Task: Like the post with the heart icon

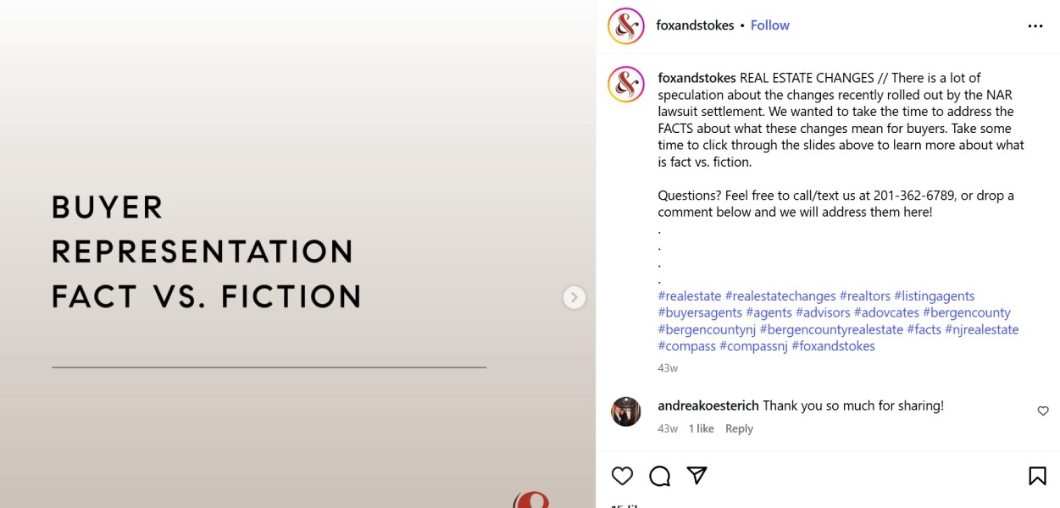Action: pyautogui.click(x=622, y=476)
